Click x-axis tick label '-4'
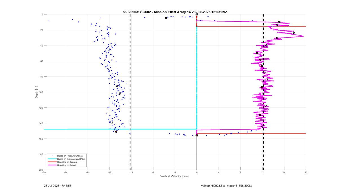338x191 pixels. (175, 173)
